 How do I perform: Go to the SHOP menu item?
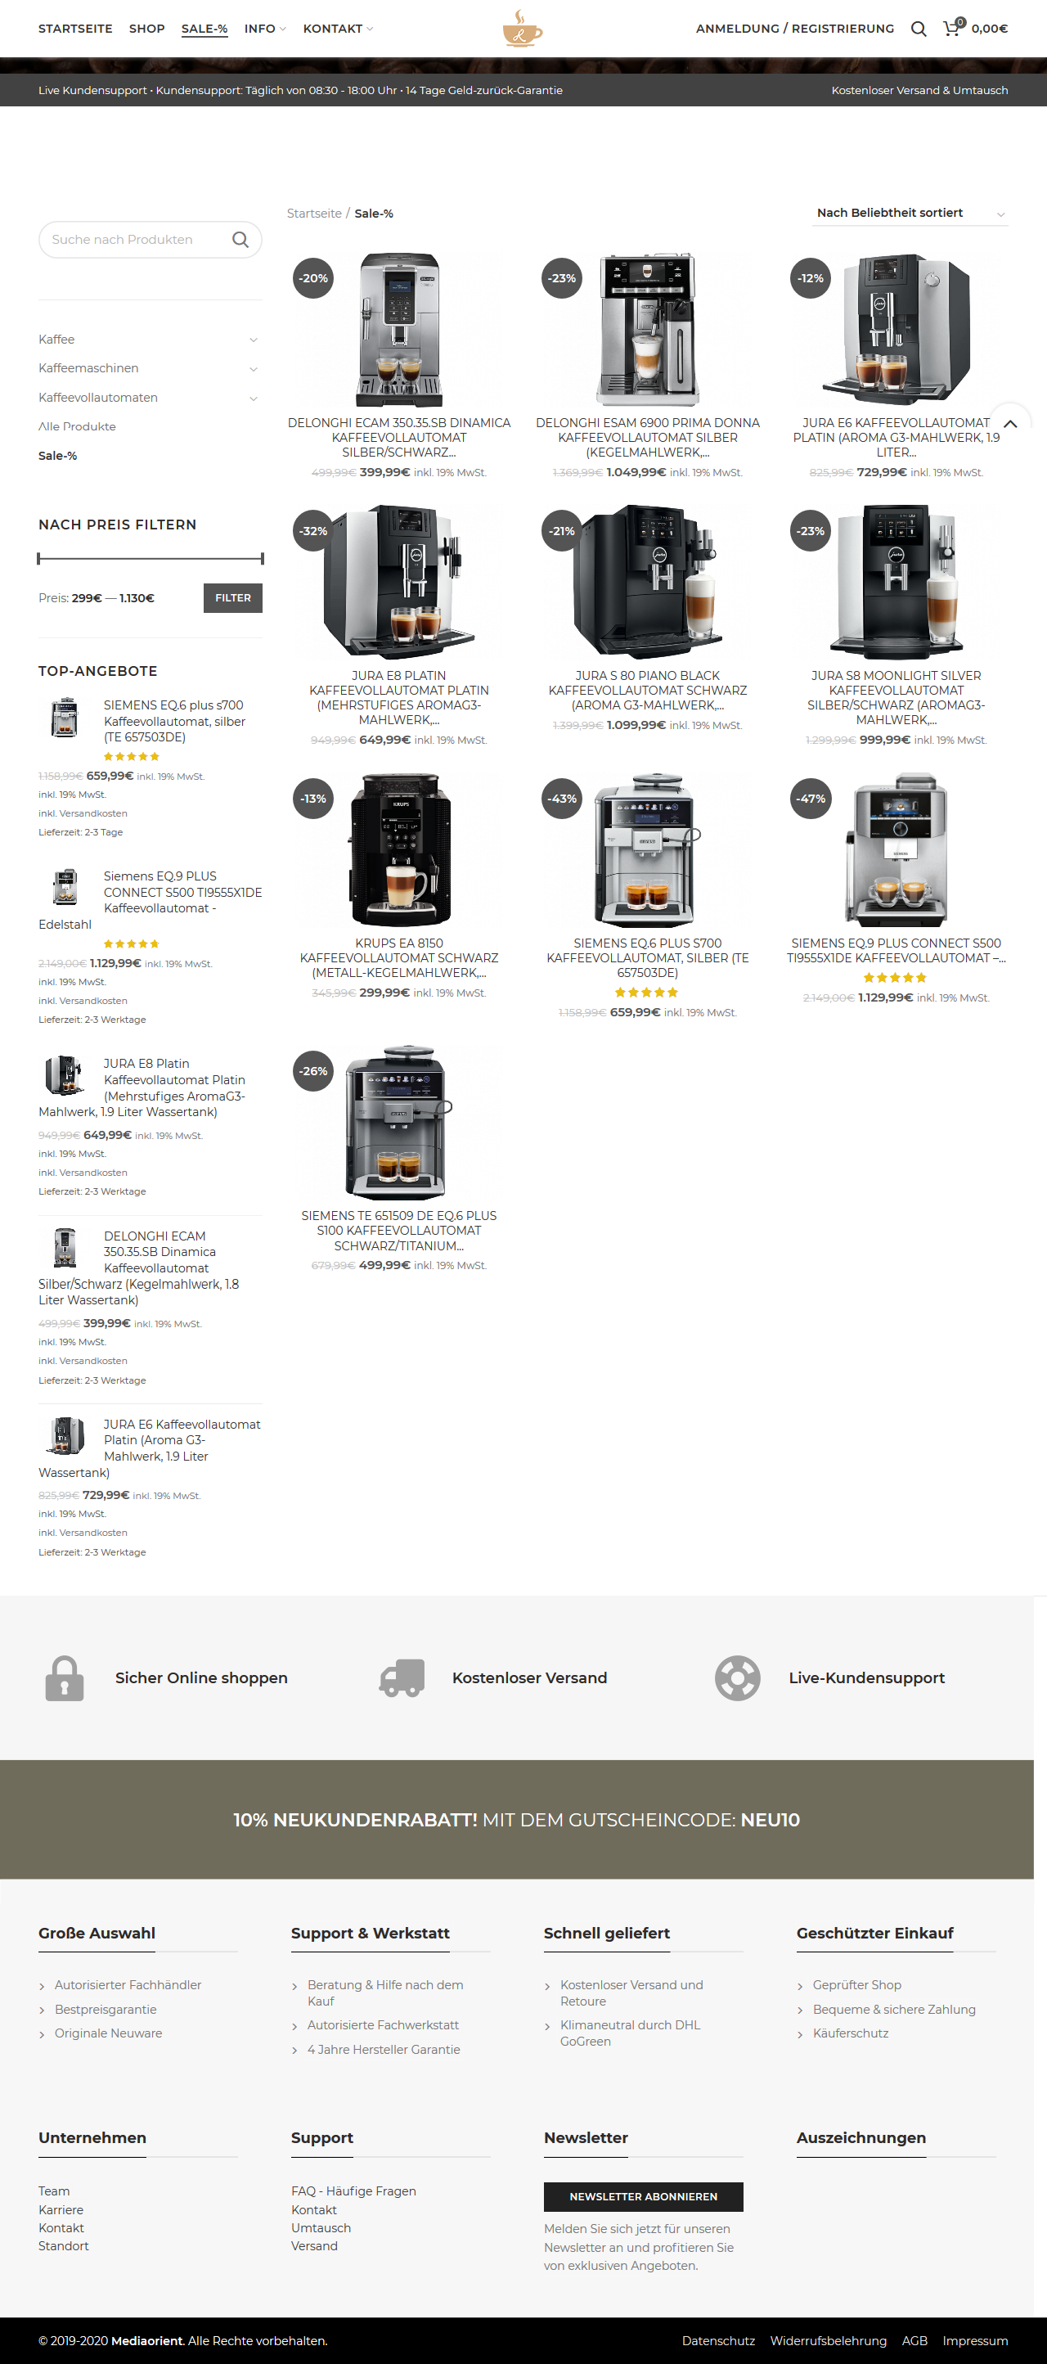[x=146, y=29]
